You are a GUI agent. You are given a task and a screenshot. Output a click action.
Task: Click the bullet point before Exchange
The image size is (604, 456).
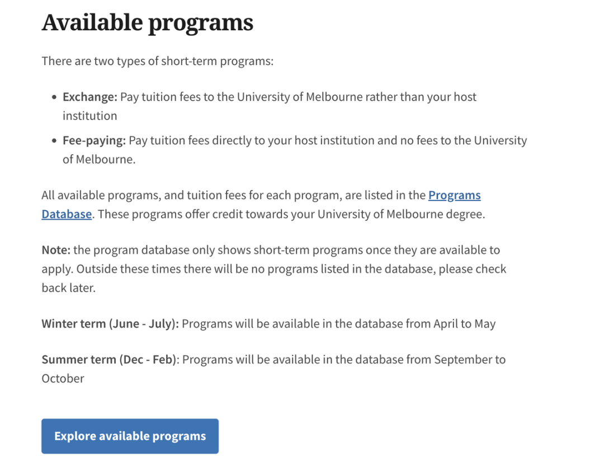click(x=54, y=97)
